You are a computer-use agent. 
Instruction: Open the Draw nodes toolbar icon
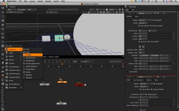(x=3, y=12)
